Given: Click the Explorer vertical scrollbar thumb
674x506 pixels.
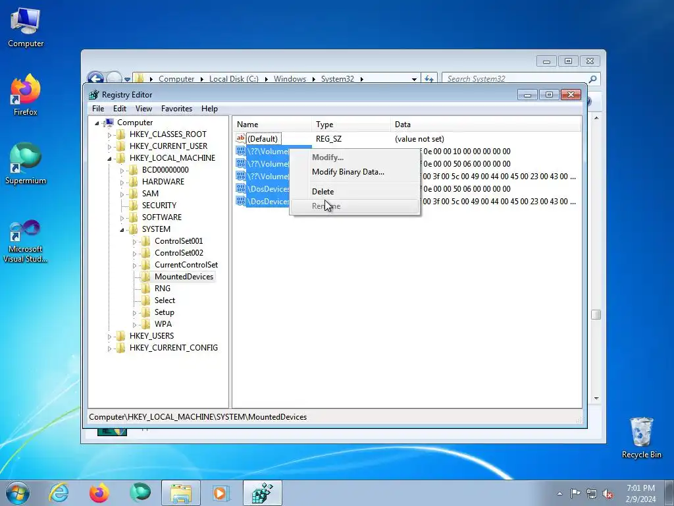Looking at the screenshot, I should pyautogui.click(x=596, y=314).
